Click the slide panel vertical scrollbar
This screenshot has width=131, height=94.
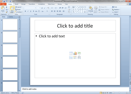19,29
